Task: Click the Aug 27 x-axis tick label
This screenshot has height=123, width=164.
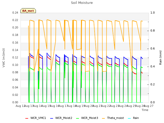Action: tap(149, 106)
